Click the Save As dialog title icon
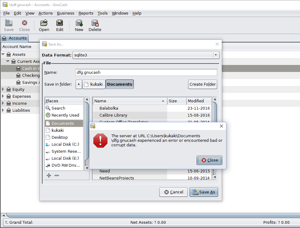This screenshot has width=300, height=228. click(45, 44)
